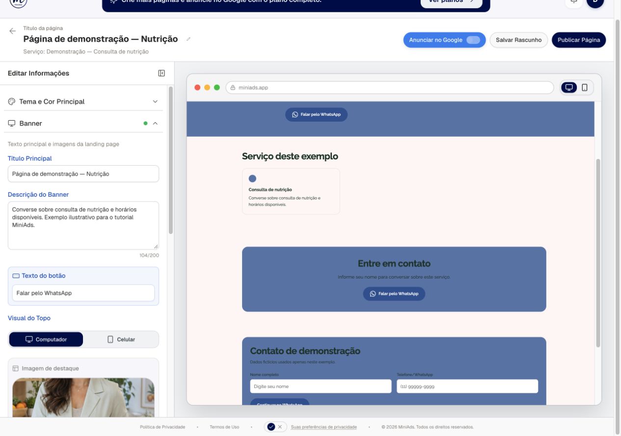Image resolution: width=621 pixels, height=436 pixels.
Task: Click the Telefone/WhatsApp field in the preview
Action: [467, 386]
